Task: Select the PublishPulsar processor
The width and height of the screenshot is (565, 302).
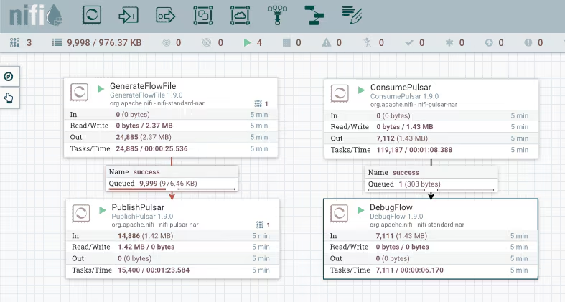Action: [x=137, y=208]
